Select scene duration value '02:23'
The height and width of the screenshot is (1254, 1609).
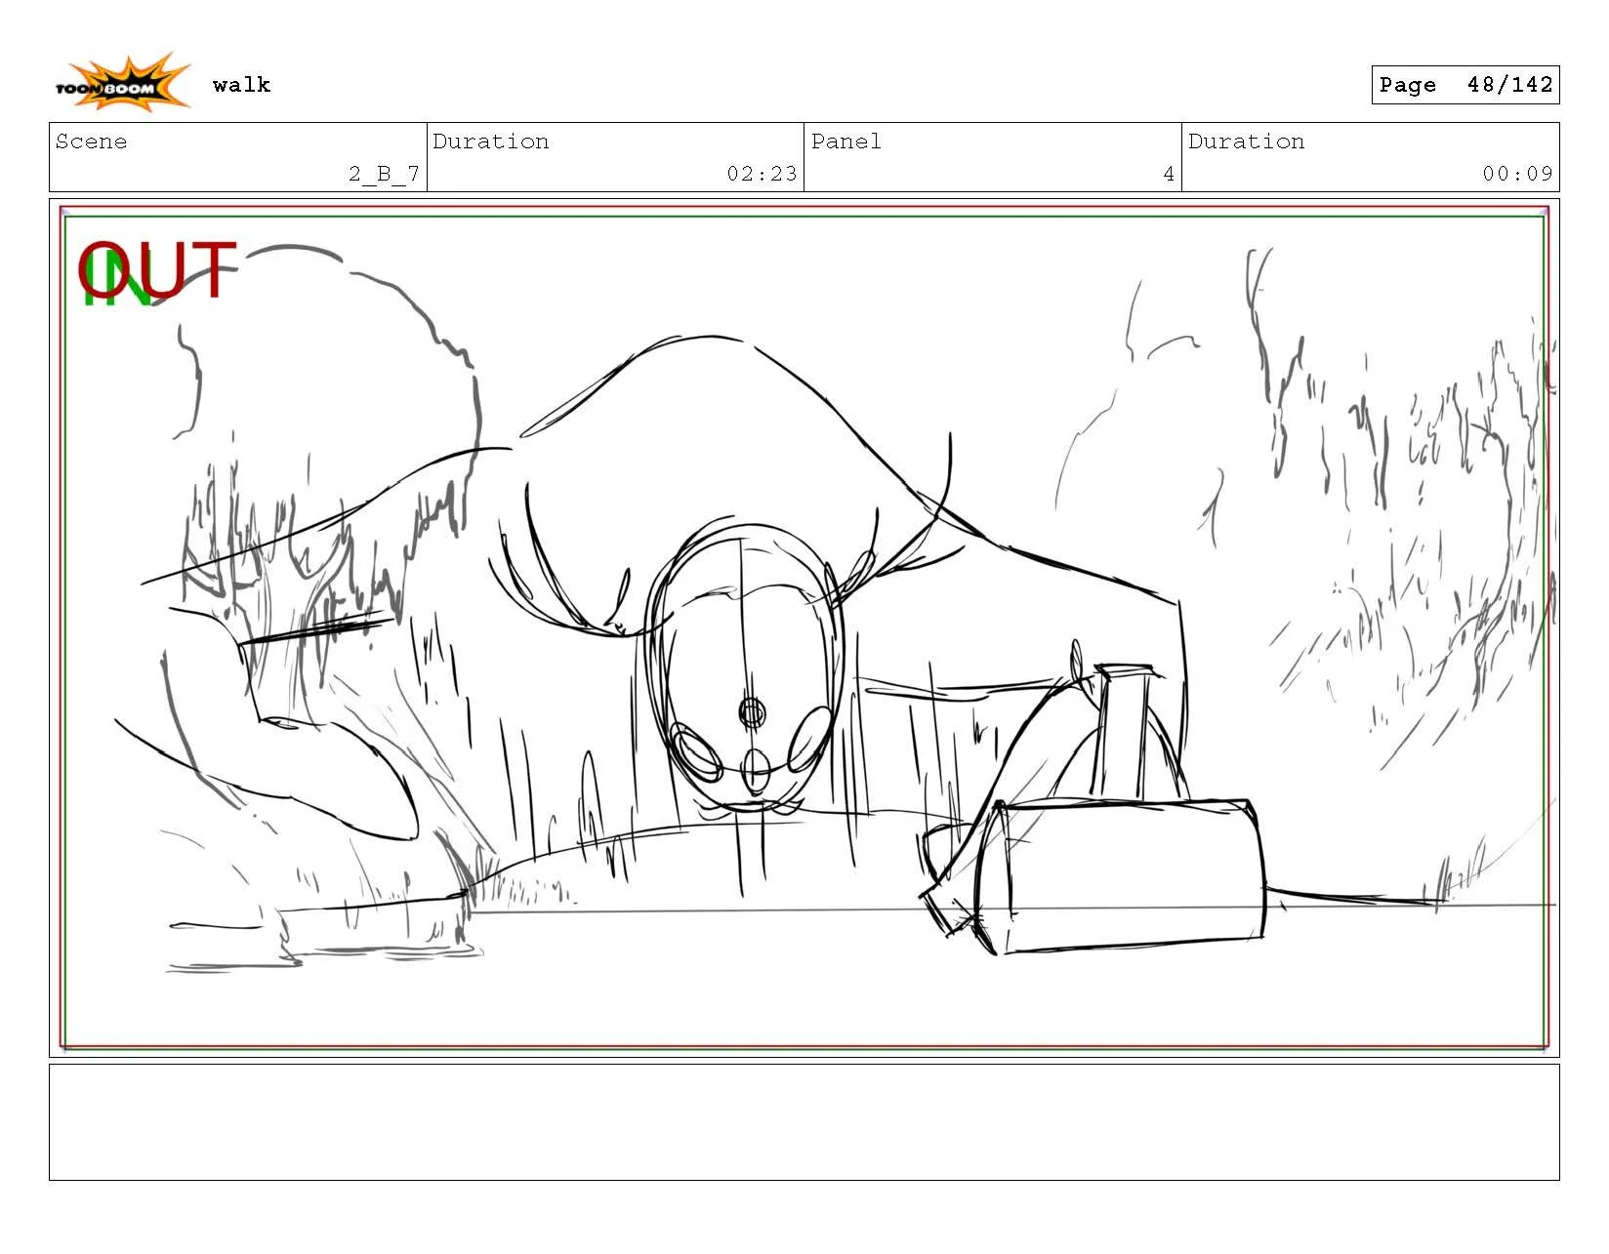pos(762,174)
